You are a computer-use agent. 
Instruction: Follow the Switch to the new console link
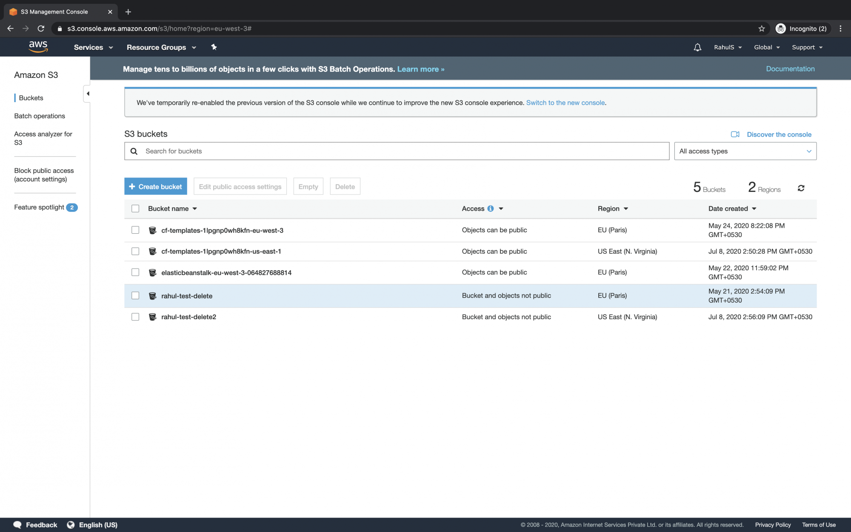pos(565,103)
